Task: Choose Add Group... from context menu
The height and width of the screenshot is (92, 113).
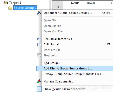Action: (x=52, y=63)
